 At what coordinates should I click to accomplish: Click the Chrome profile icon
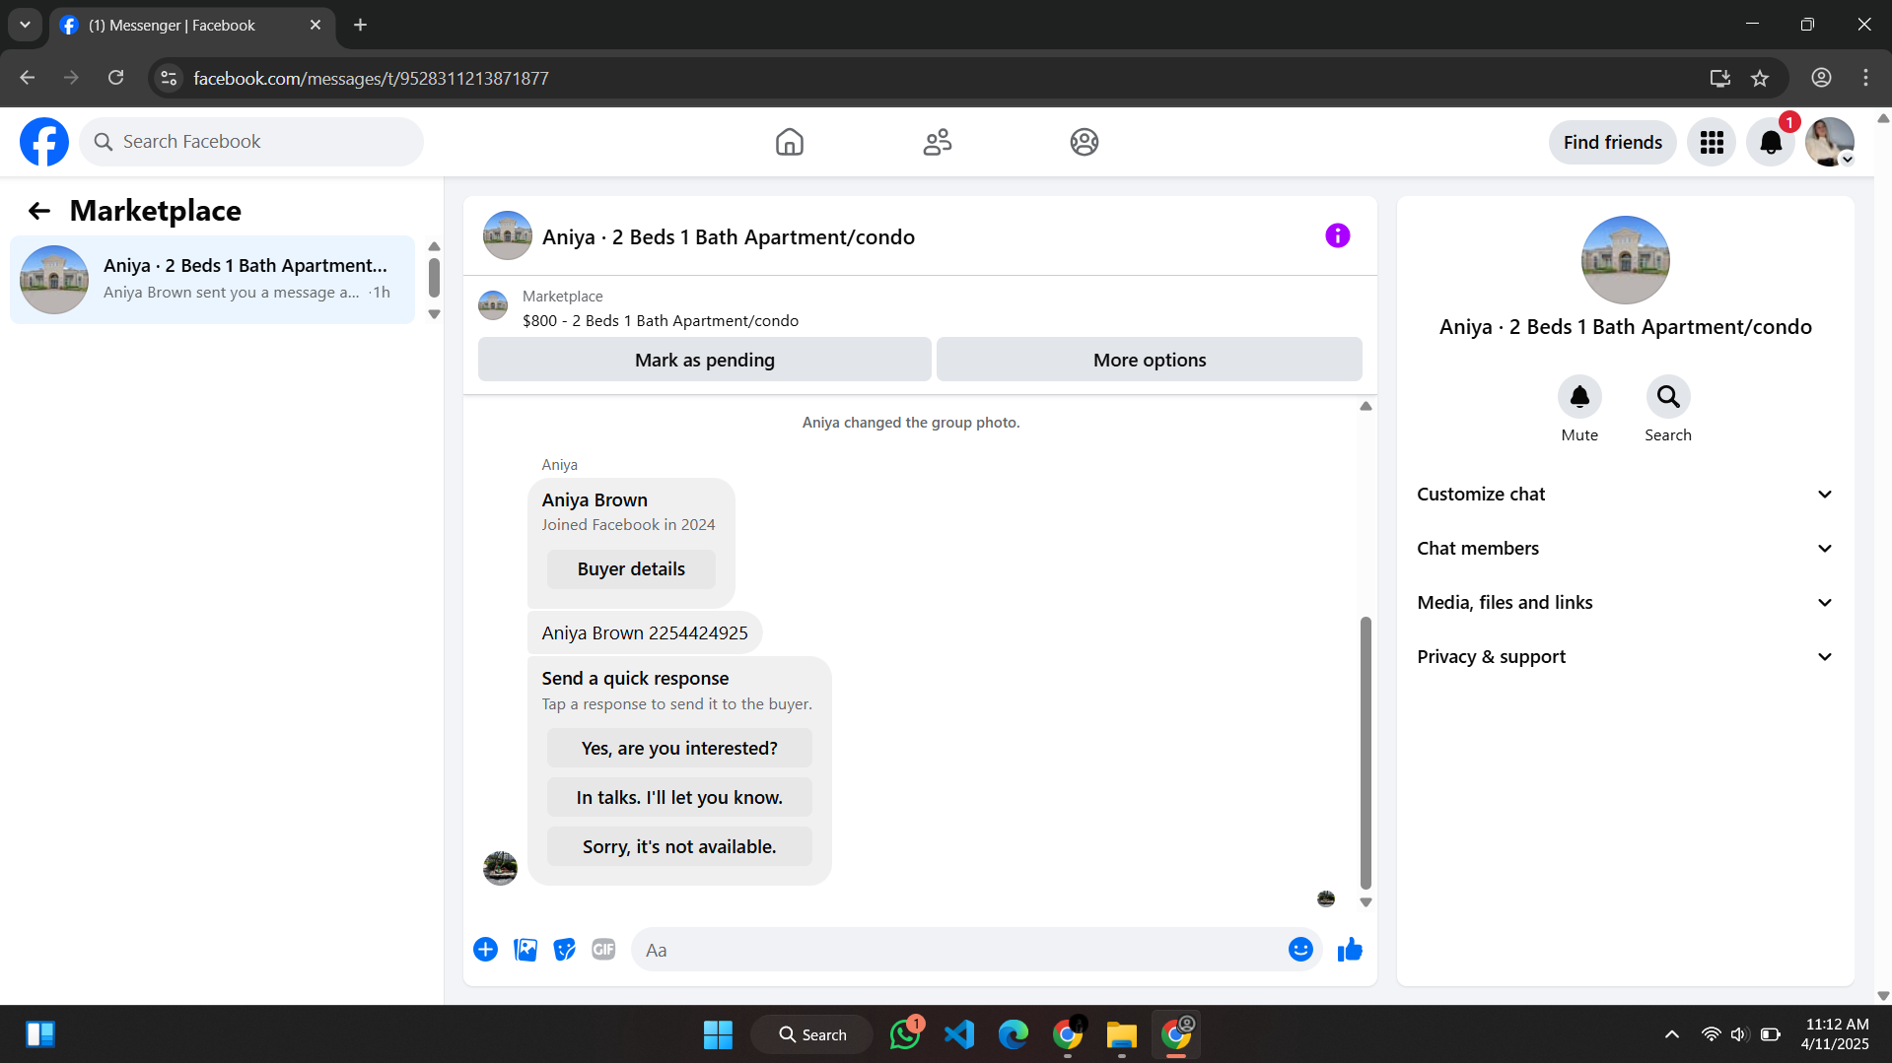pyautogui.click(x=1821, y=78)
